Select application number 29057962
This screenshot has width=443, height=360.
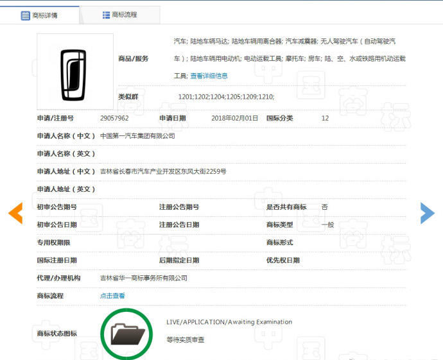[114, 118]
